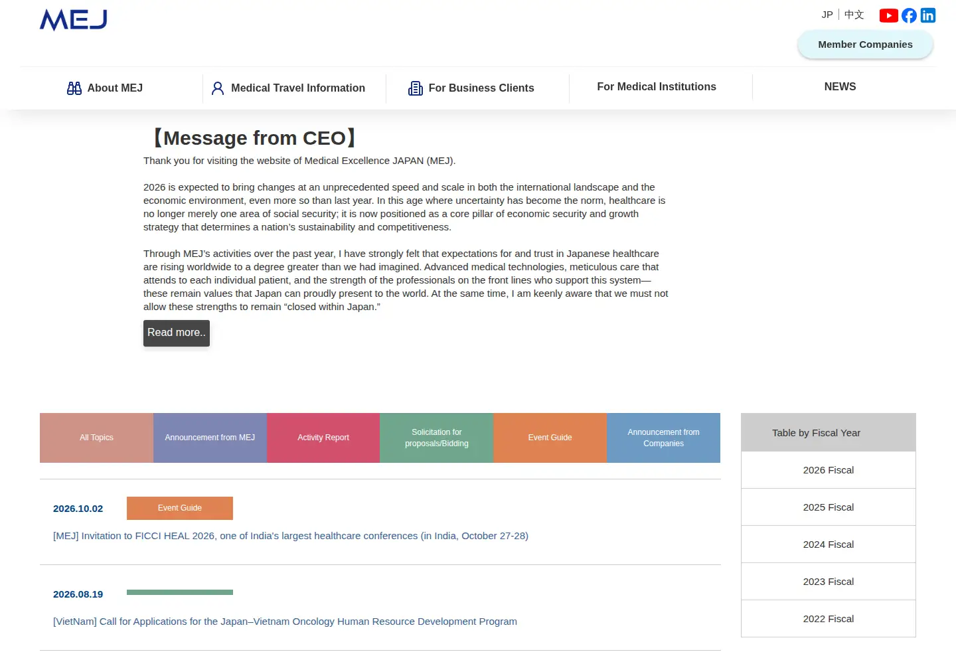Go to the NEWS section
This screenshot has width=956, height=664.
[x=840, y=87]
